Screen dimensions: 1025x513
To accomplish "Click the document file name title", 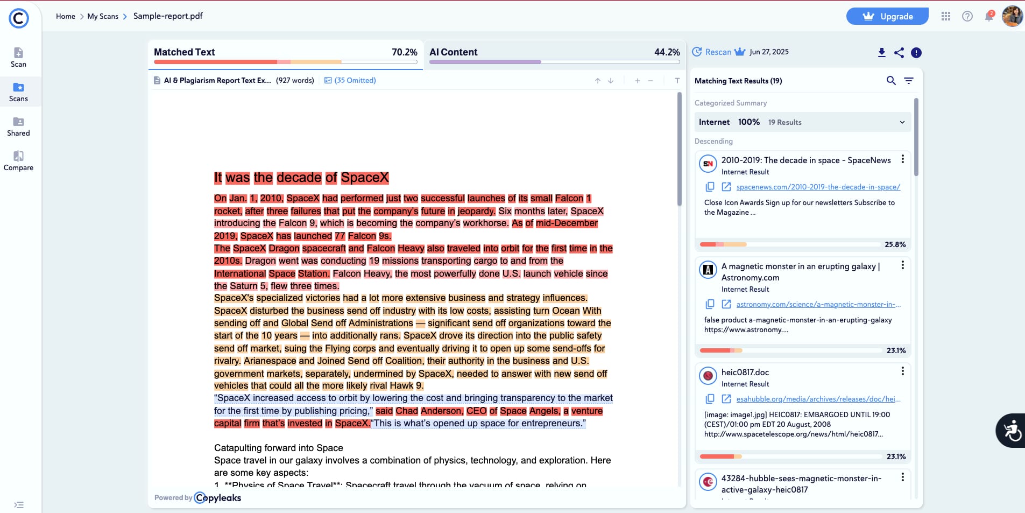I will tap(217, 80).
